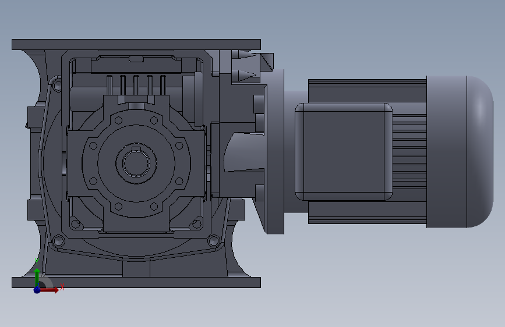Click the blue Z axis ball of the triad
Viewport: 505px width, 327px height.
click(37, 290)
